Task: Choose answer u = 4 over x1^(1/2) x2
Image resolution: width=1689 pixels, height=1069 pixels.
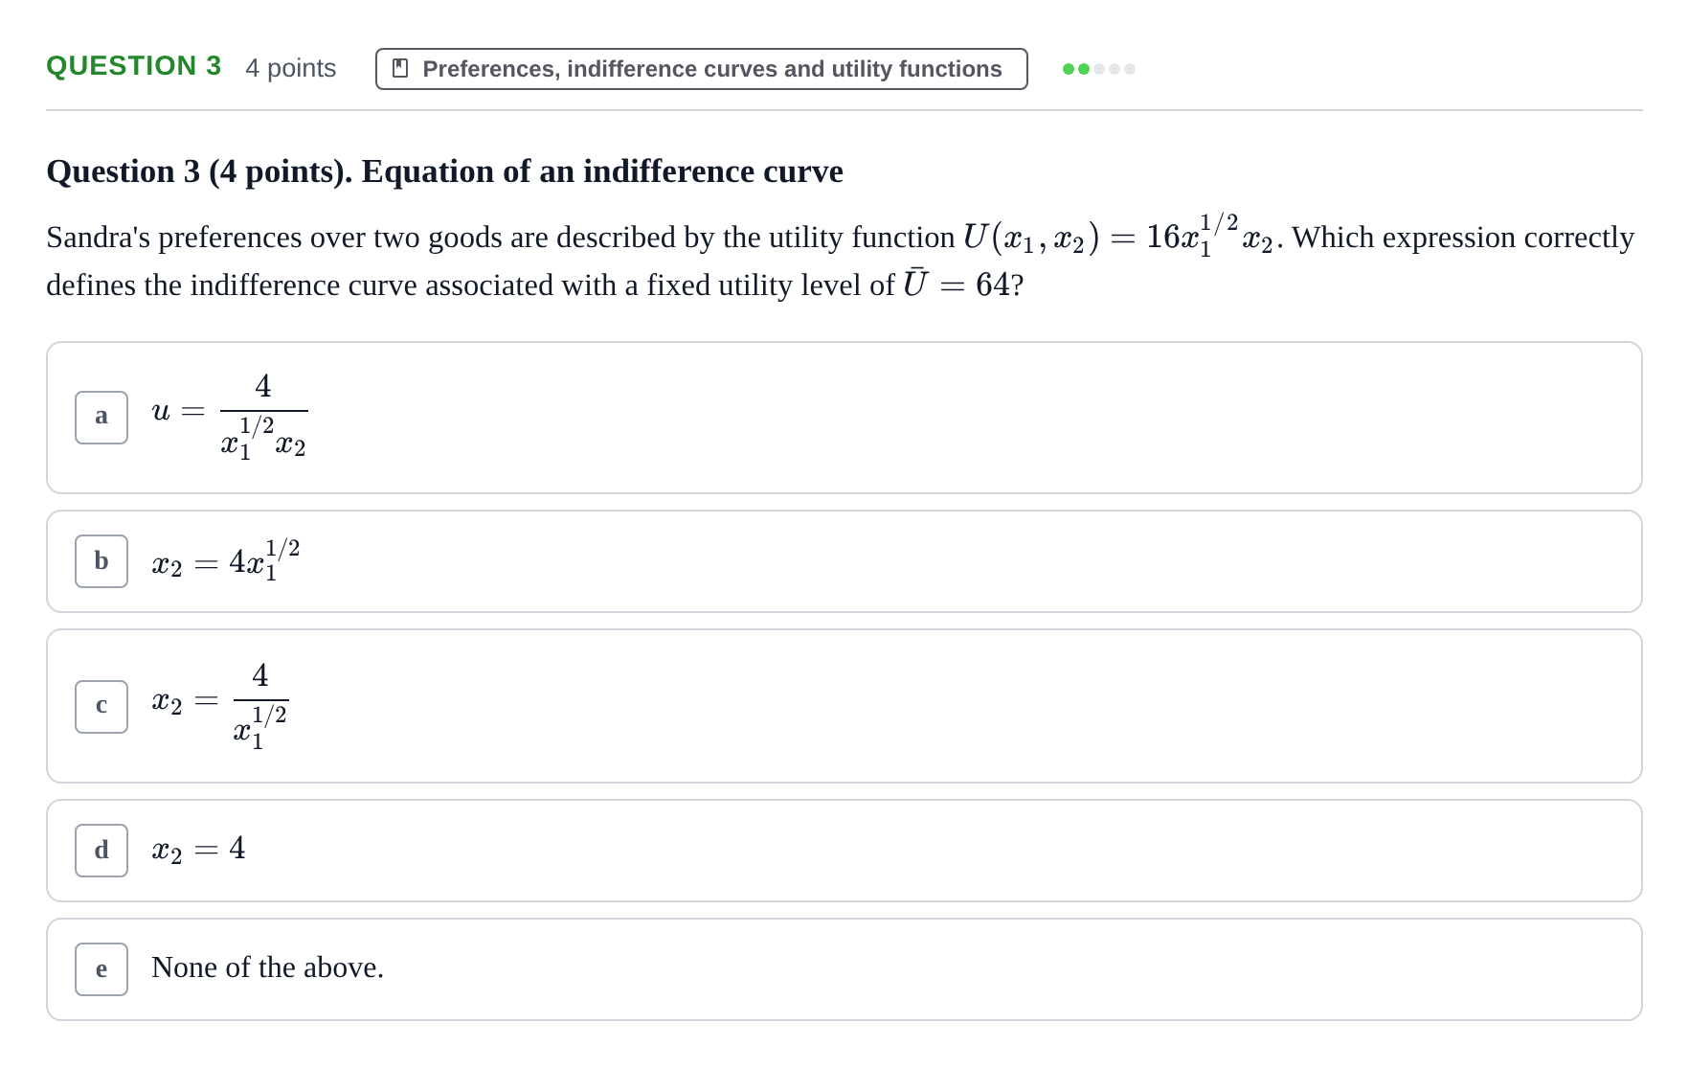Action: pos(844,418)
